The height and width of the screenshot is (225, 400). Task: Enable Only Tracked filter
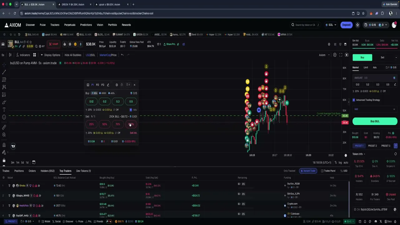pyautogui.click(x=289, y=171)
